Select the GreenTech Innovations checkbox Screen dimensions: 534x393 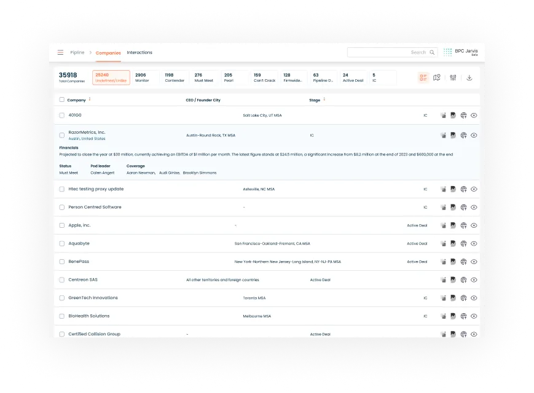point(61,298)
